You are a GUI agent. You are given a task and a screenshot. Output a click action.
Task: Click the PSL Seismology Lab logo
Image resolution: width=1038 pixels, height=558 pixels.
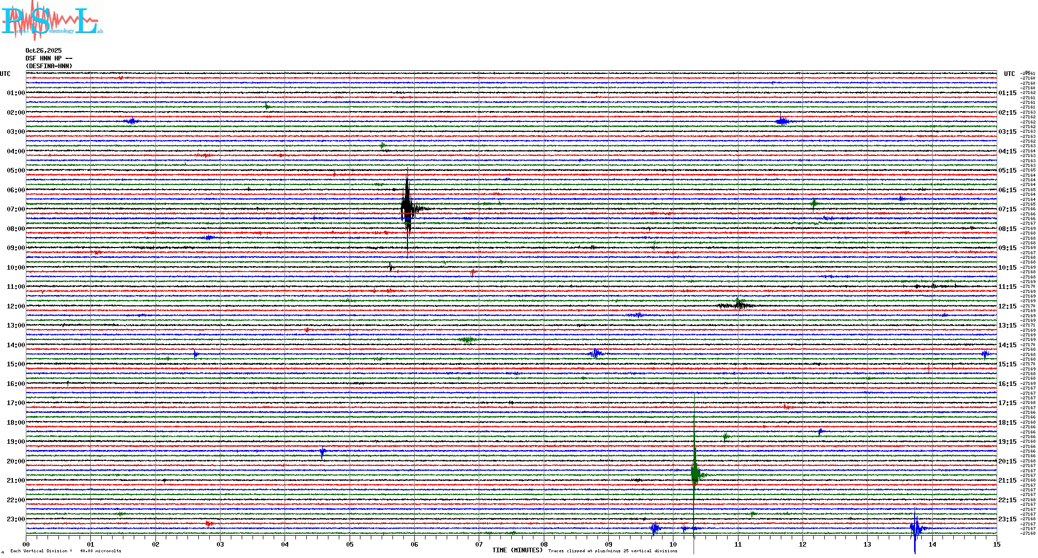click(52, 21)
